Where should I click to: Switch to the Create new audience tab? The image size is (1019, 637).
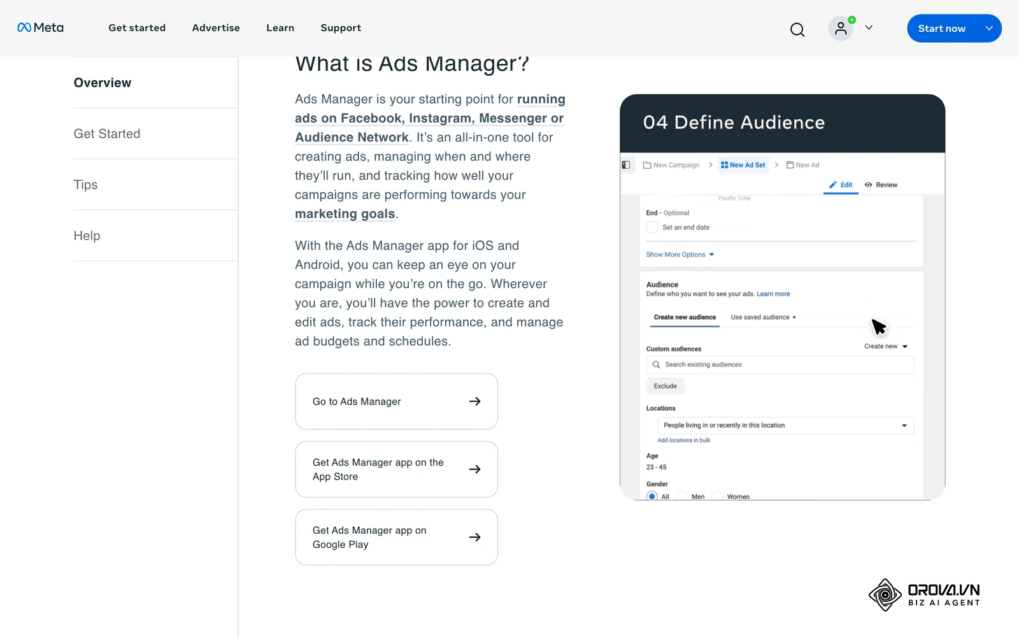pos(685,317)
